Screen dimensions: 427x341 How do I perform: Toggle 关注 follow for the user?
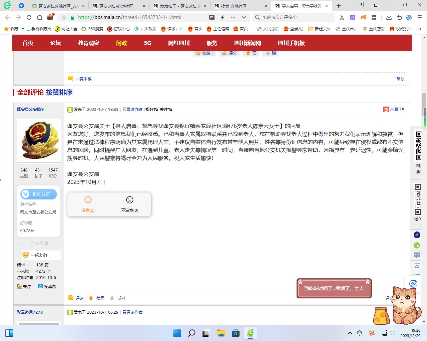24,286
